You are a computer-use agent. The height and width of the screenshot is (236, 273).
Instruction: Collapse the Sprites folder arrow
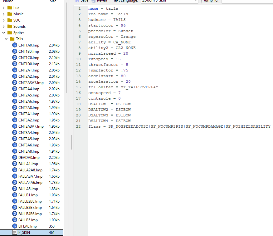[x=3, y=33]
